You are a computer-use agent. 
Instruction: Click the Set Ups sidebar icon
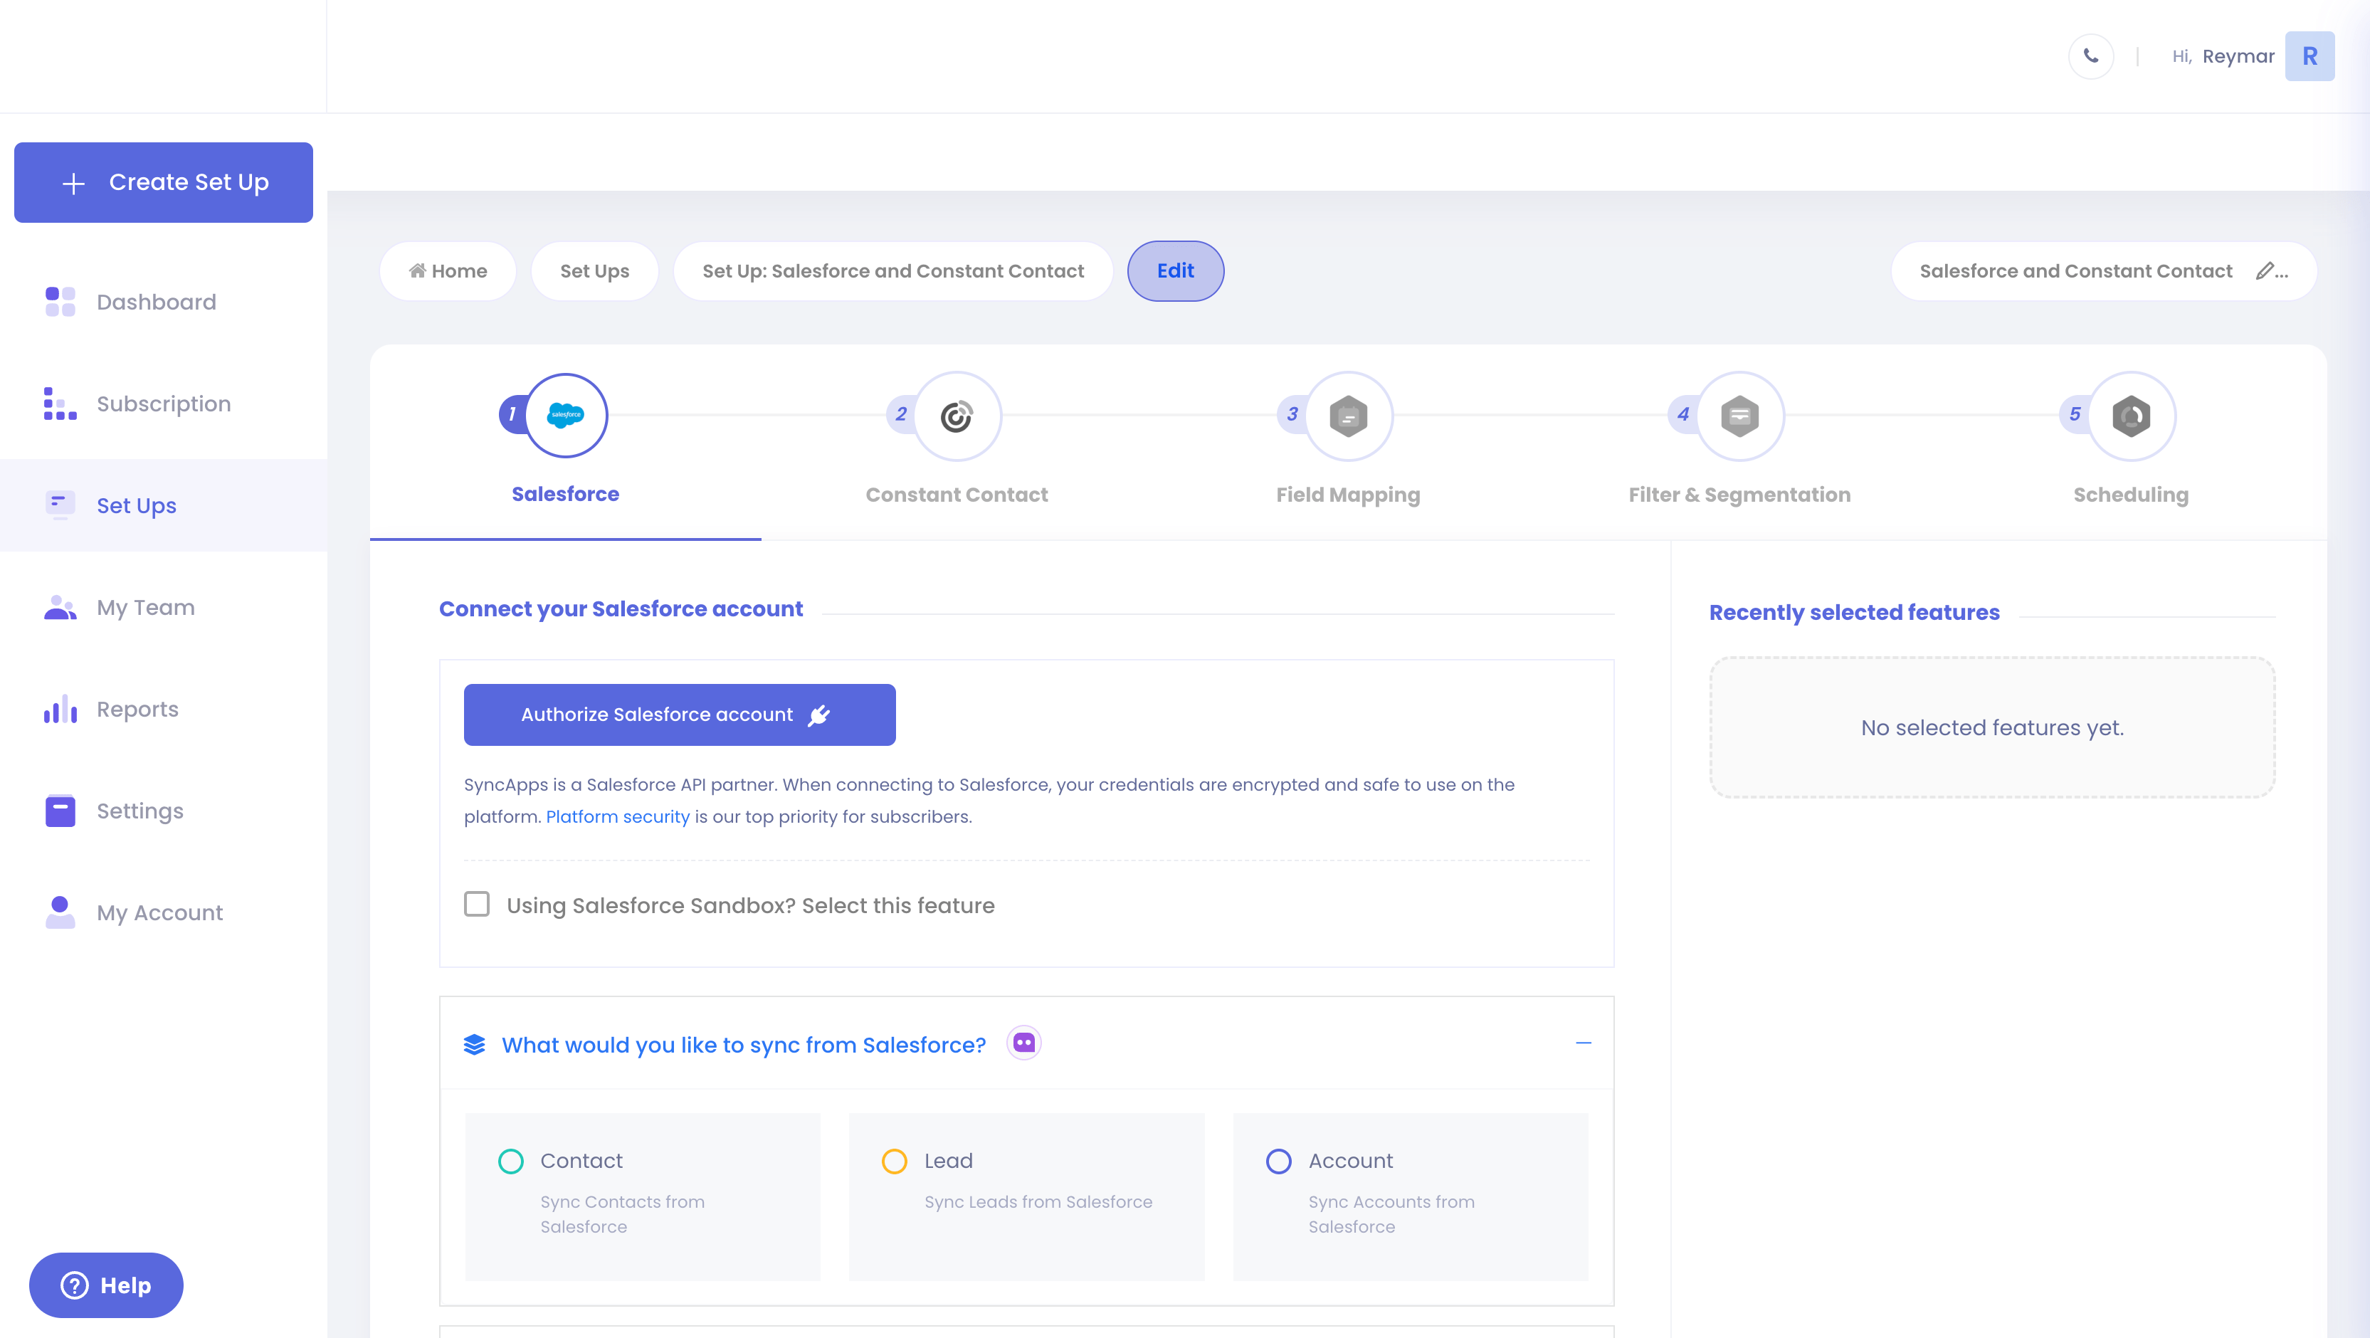(x=60, y=505)
